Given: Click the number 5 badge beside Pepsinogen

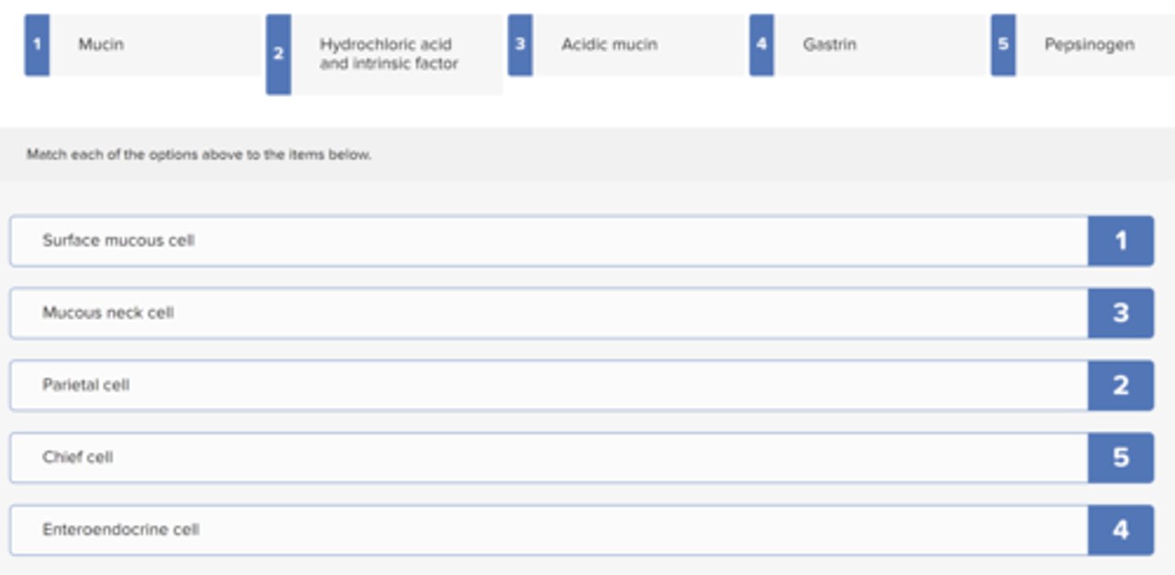Looking at the screenshot, I should tap(1003, 45).
